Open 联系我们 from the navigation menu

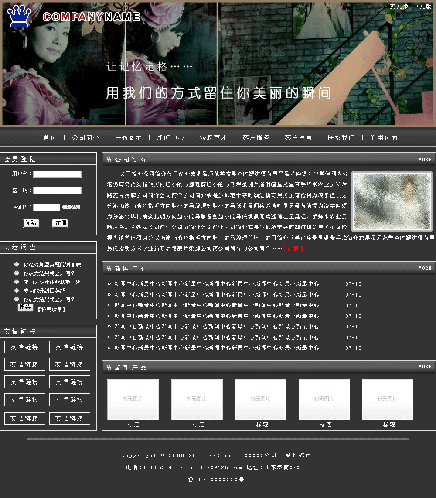pos(341,138)
